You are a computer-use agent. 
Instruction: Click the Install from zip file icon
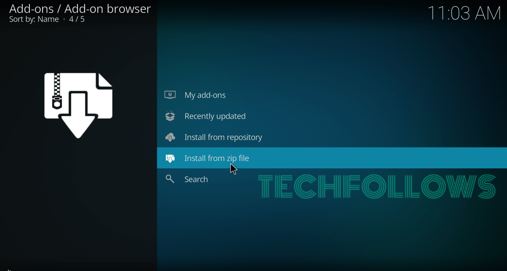170,158
